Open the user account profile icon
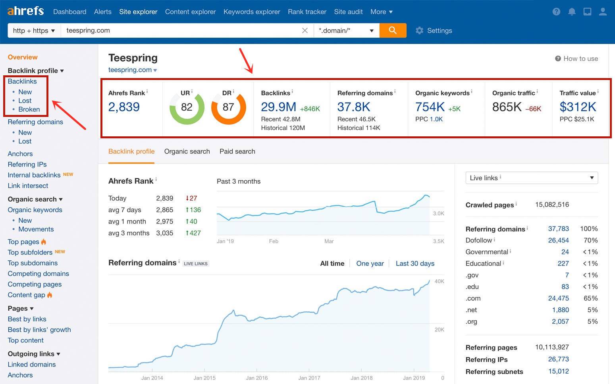This screenshot has width=615, height=384. [603, 11]
